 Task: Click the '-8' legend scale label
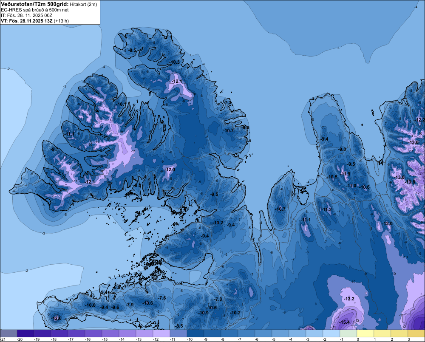(x=223, y=339)
